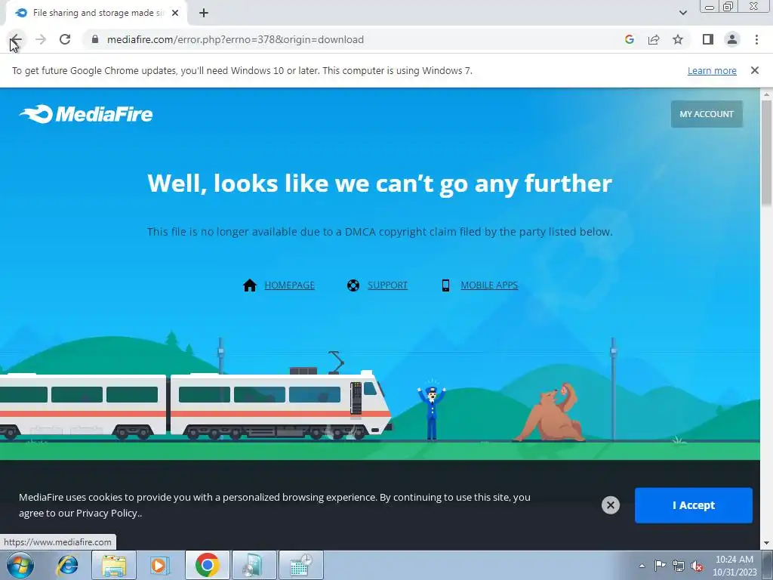The width and height of the screenshot is (773, 580).
Task: Dismiss cookie banner with round X
Action: coord(610,505)
